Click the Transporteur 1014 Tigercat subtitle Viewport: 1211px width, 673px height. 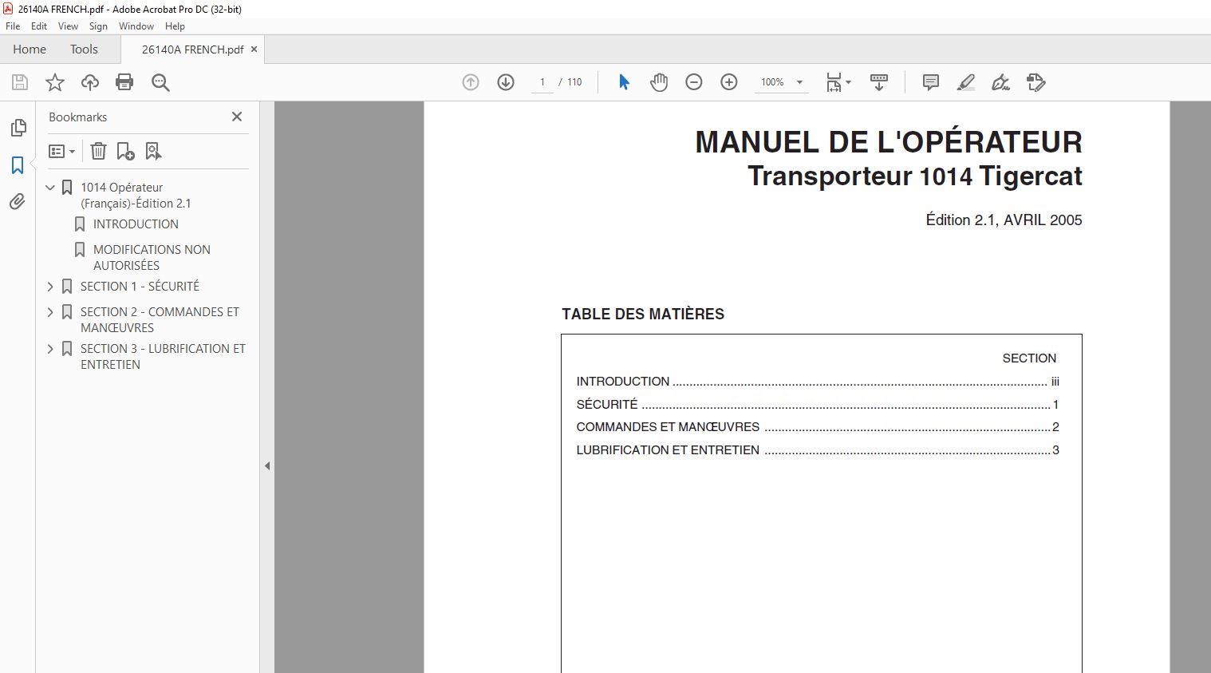[x=915, y=176]
